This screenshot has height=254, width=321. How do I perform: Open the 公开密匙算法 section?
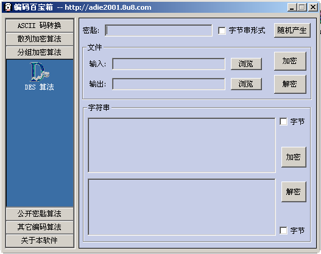coord(40,214)
